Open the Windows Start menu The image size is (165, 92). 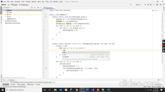point(3,90)
